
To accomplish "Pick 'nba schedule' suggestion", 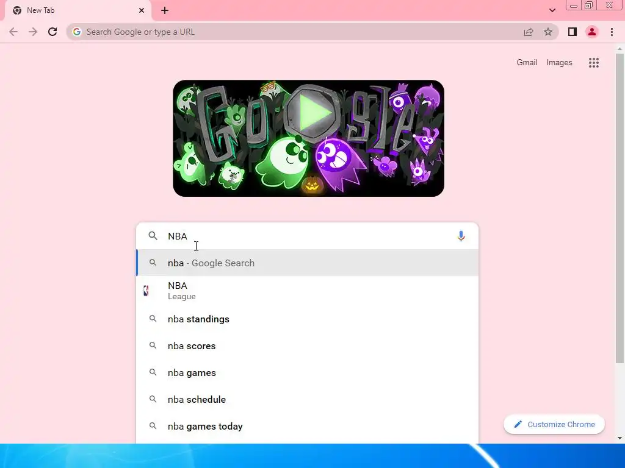I will pos(308,400).
